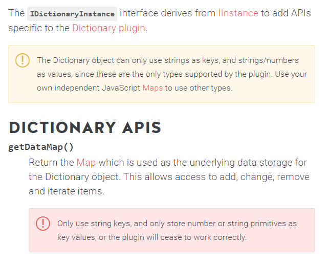Open the IInstance link
Screen dimensions: 327x265
pyautogui.click(x=238, y=13)
